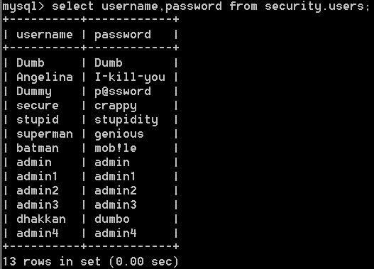Click username cell Dumb
Viewport: 374px width, 269px height.
[31, 63]
